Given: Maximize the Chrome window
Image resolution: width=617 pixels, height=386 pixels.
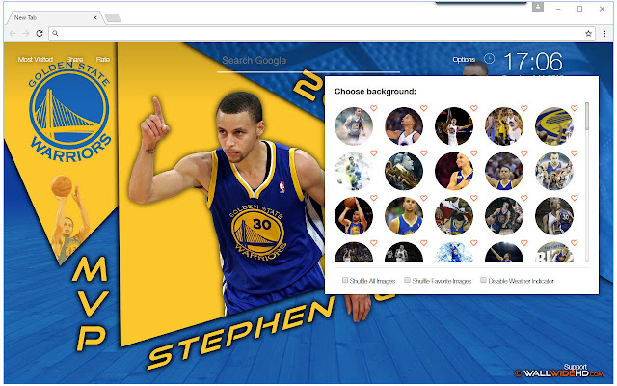Looking at the screenshot, I should click(579, 9).
